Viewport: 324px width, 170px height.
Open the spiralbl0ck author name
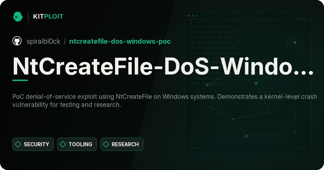(x=43, y=41)
